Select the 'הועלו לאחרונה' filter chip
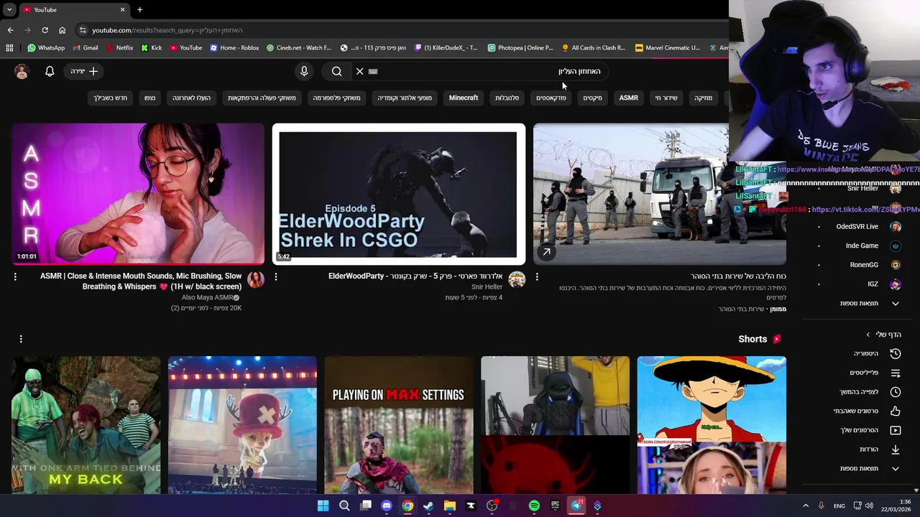920x517 pixels. pyautogui.click(x=191, y=98)
